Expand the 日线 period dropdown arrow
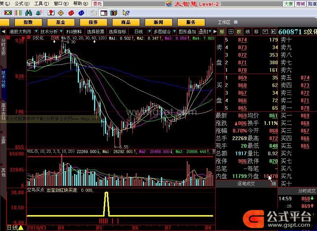Image resolution: width=317 pixels, height=231 pixels. [149, 31]
